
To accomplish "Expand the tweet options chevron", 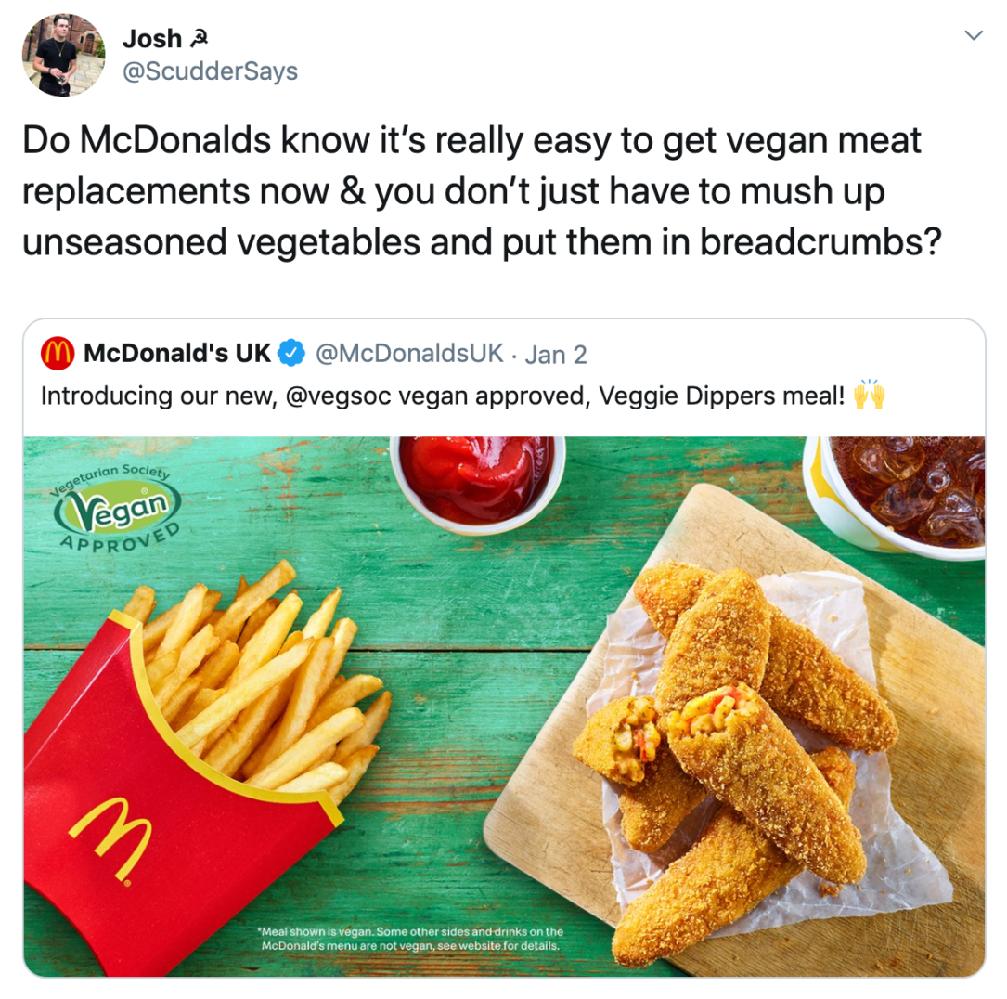I will click(974, 35).
